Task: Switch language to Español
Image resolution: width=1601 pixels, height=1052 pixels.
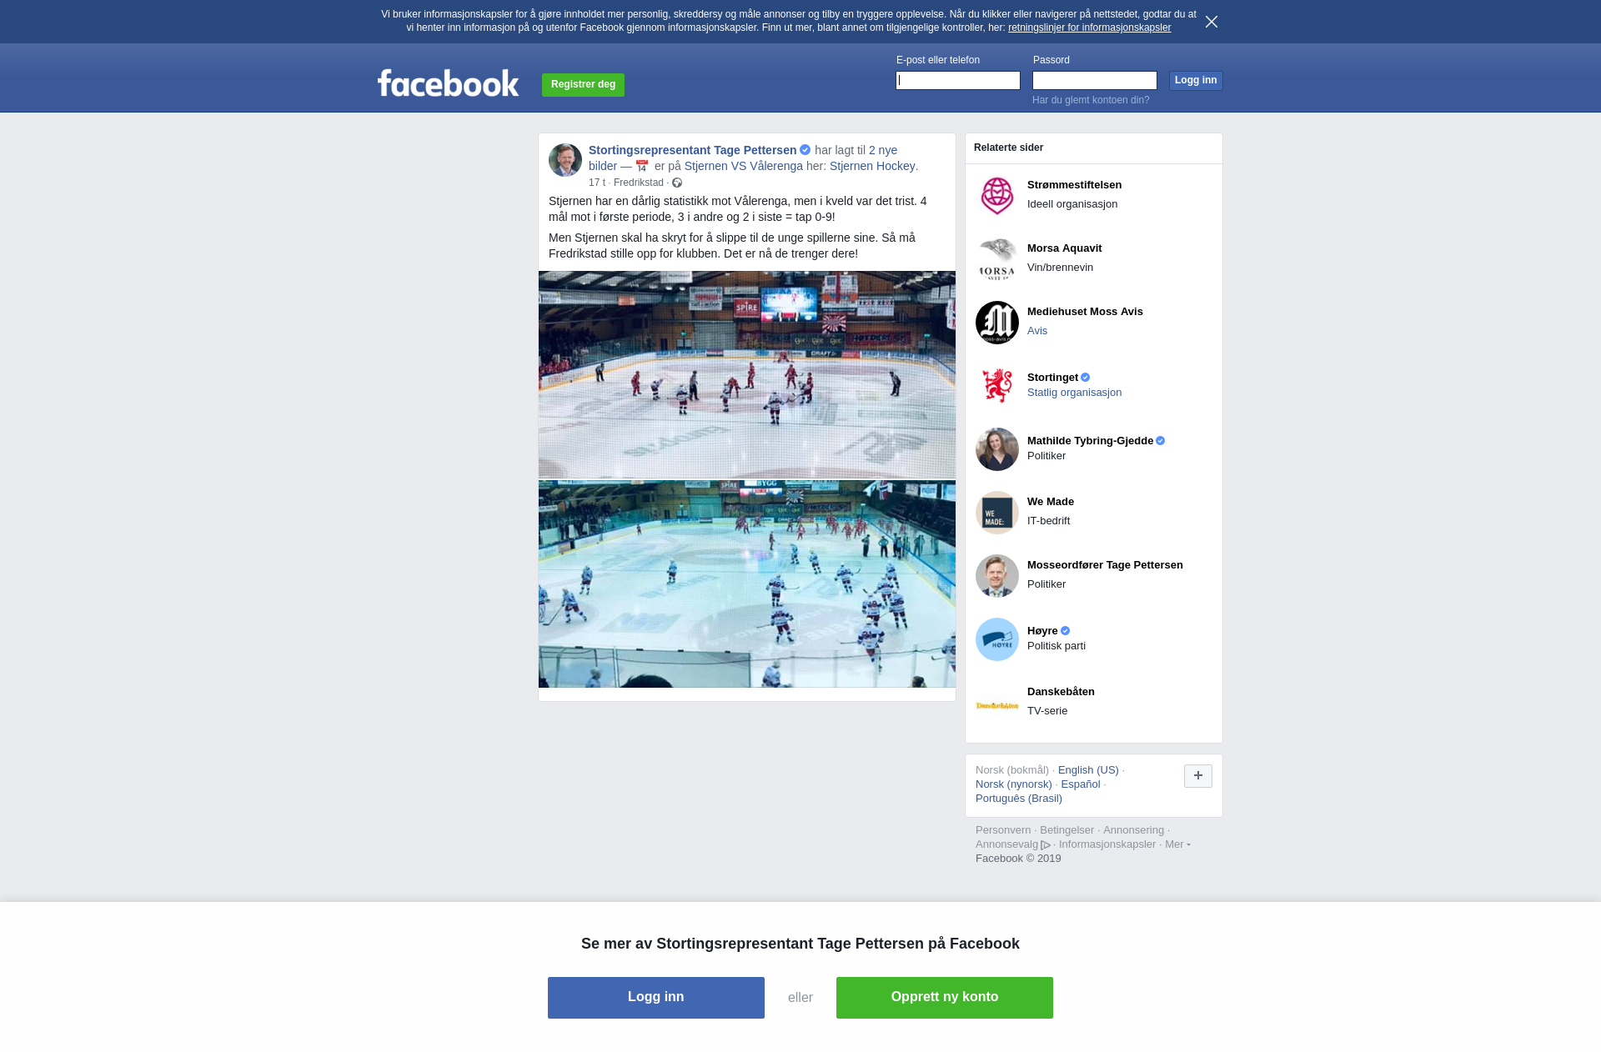Action: point(1081,784)
